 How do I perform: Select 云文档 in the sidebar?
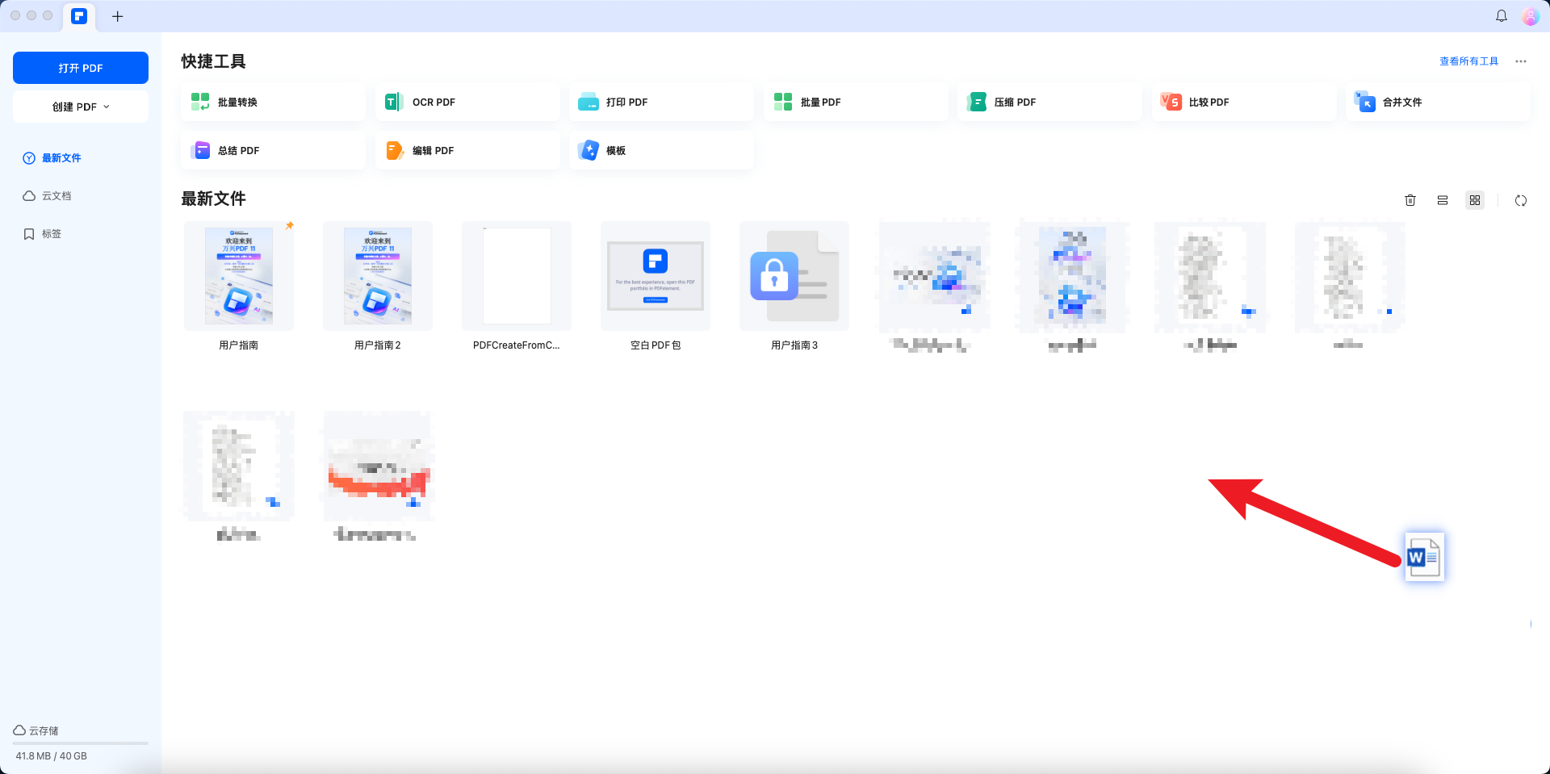point(54,195)
